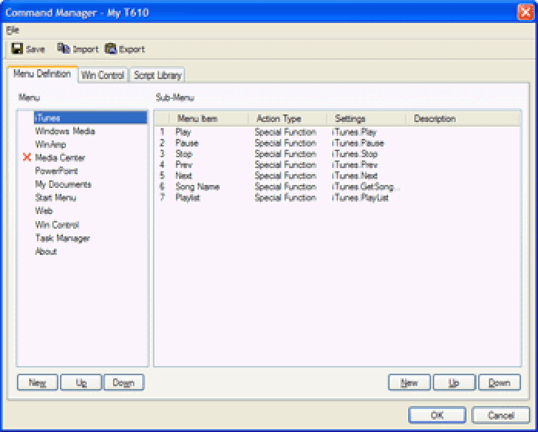Image resolution: width=538 pixels, height=432 pixels.
Task: Click the Export toolbar icon
Action: (x=111, y=49)
